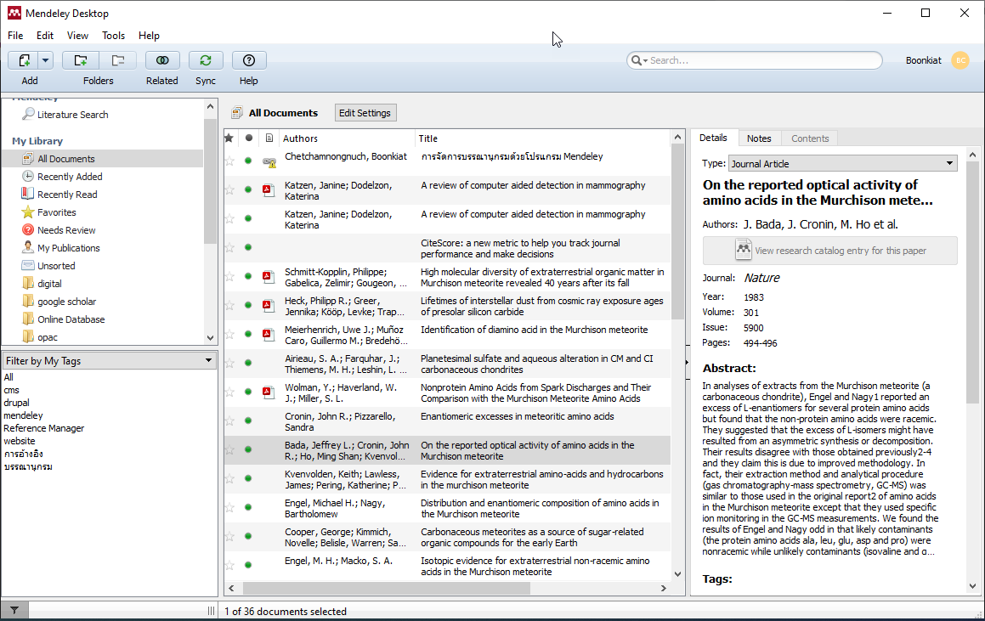The image size is (985, 621).
Task: Sort by the read/unread dot column header
Action: 249,138
